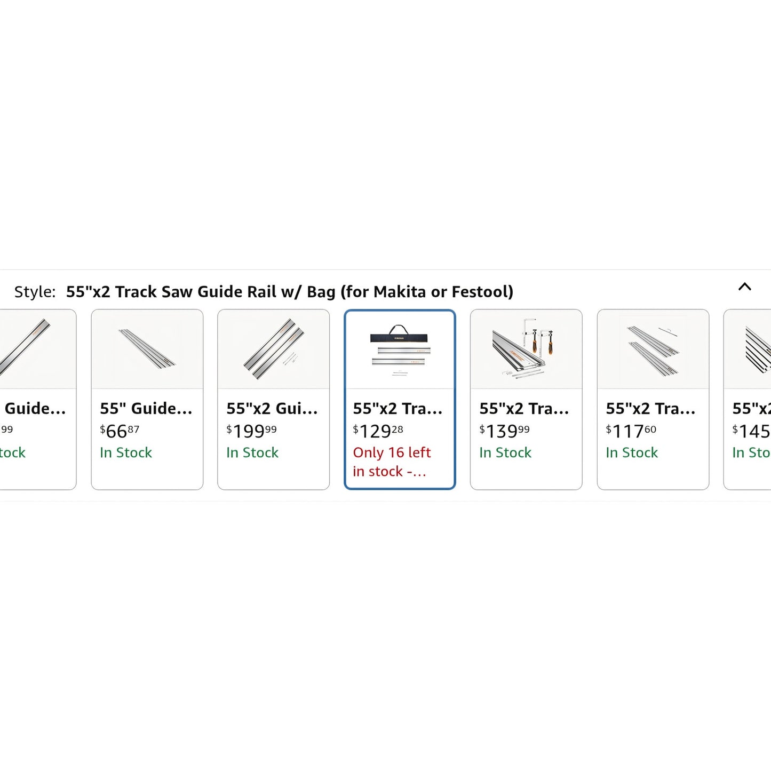Click the leftmost "Guide..." option title
Screen dimensions: 771x771
(35, 409)
